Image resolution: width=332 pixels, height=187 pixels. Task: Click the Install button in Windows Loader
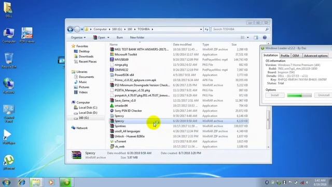(275, 95)
